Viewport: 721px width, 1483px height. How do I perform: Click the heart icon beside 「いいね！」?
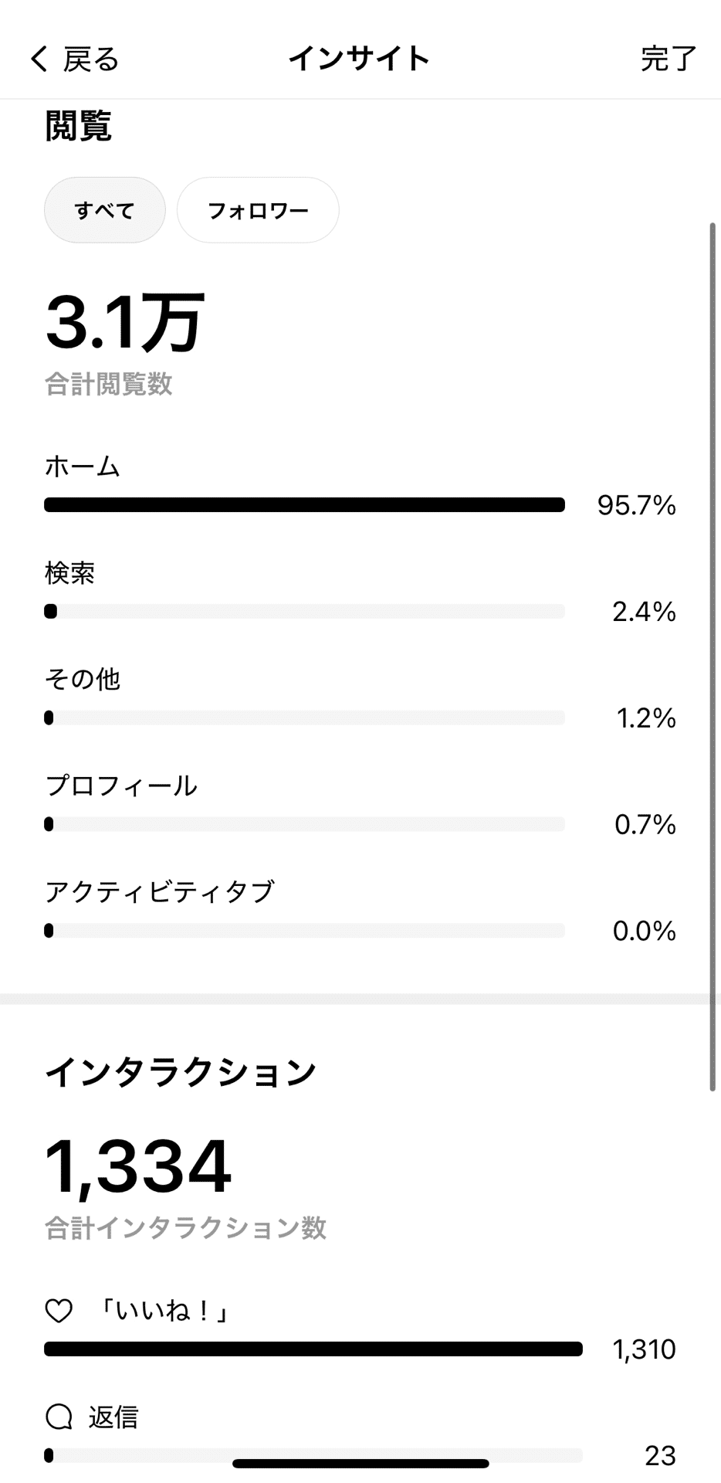tap(59, 1311)
